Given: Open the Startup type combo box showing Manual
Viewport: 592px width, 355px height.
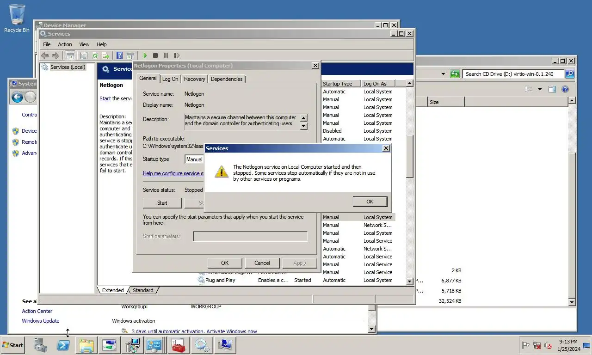Looking at the screenshot, I should 194,159.
